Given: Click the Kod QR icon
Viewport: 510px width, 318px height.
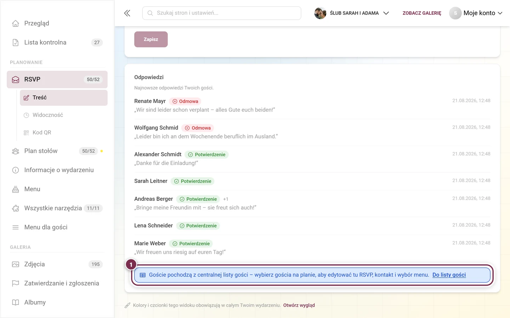Looking at the screenshot, I should tap(26, 132).
